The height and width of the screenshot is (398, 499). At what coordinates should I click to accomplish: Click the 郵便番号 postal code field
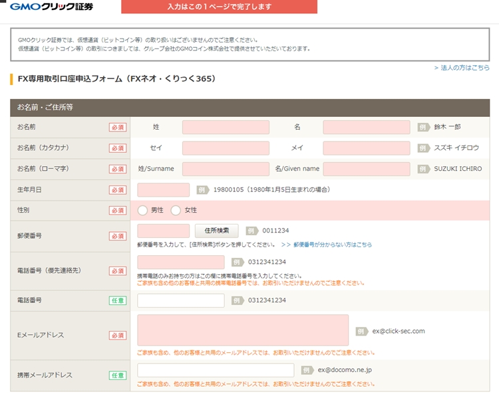pos(163,231)
